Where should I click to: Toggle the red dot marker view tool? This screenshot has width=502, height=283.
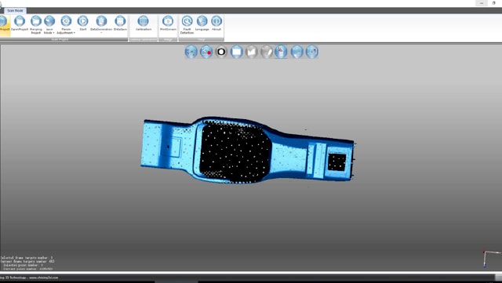pos(206,52)
